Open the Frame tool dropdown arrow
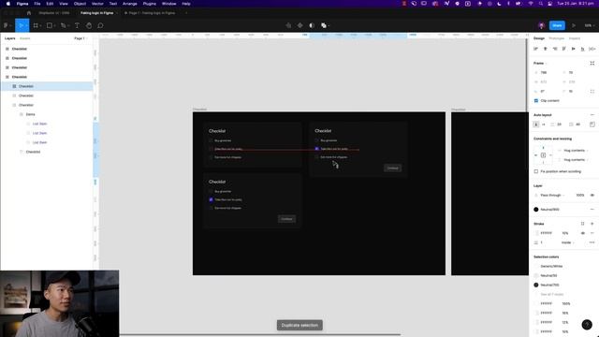599x337 pixels. (x=40, y=26)
